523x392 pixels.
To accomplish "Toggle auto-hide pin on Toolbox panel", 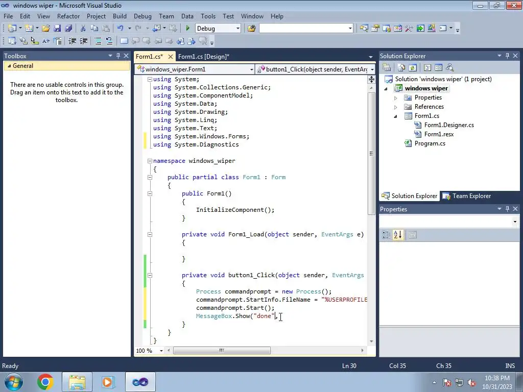I will point(118,56).
